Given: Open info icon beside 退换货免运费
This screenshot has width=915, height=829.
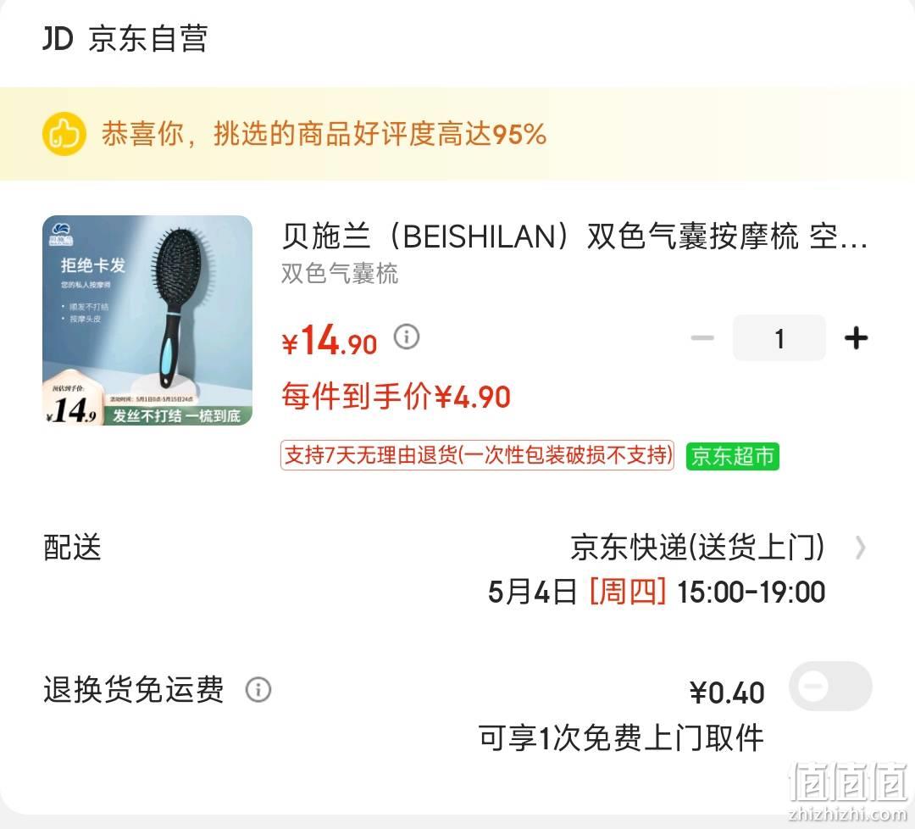Looking at the screenshot, I should (258, 689).
